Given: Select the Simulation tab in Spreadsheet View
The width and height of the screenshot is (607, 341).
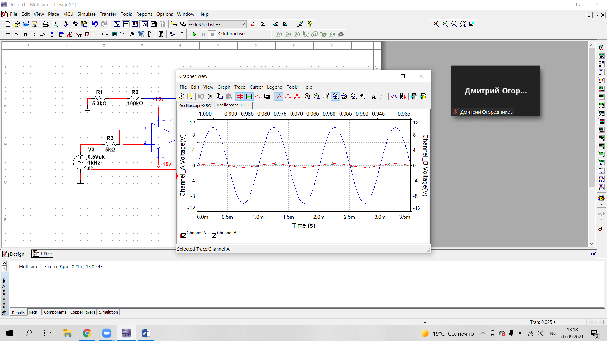Looking at the screenshot, I should 108,312.
